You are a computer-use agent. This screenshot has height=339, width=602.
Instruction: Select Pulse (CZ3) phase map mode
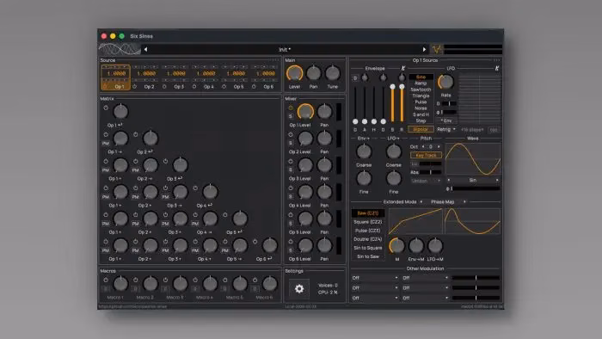(x=368, y=231)
